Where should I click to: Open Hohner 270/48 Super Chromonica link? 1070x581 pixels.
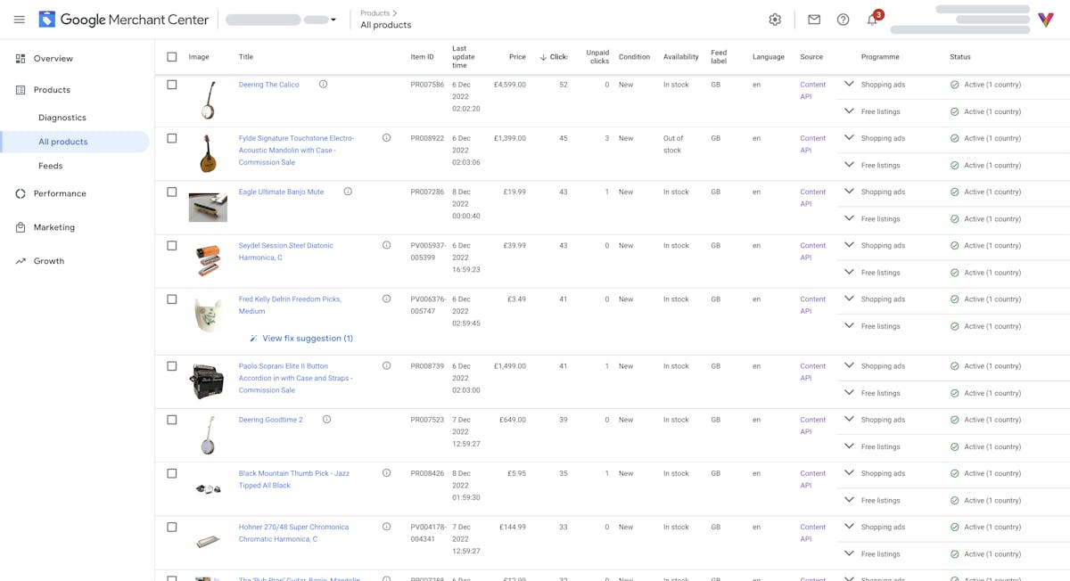pyautogui.click(x=293, y=533)
